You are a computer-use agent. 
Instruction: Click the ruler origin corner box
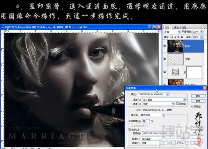2,31
